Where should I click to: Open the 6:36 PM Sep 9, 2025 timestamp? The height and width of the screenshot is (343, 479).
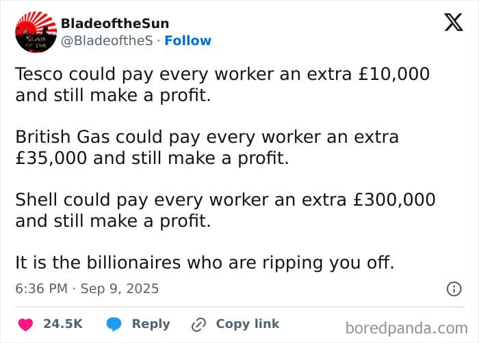tap(87, 289)
